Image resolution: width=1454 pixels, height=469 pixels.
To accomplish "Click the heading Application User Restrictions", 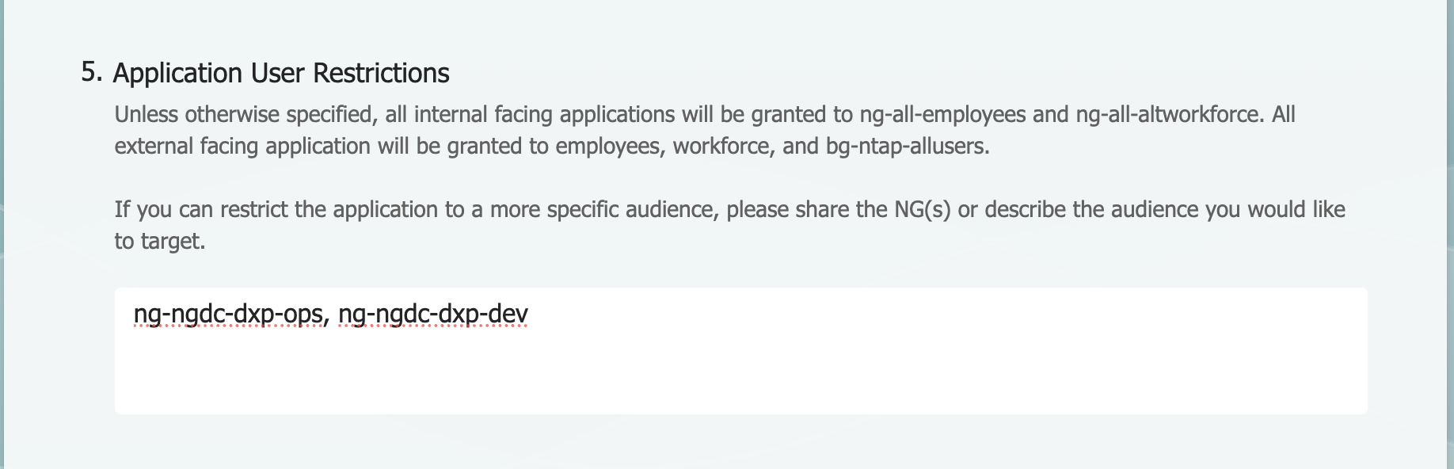I will tap(281, 73).
